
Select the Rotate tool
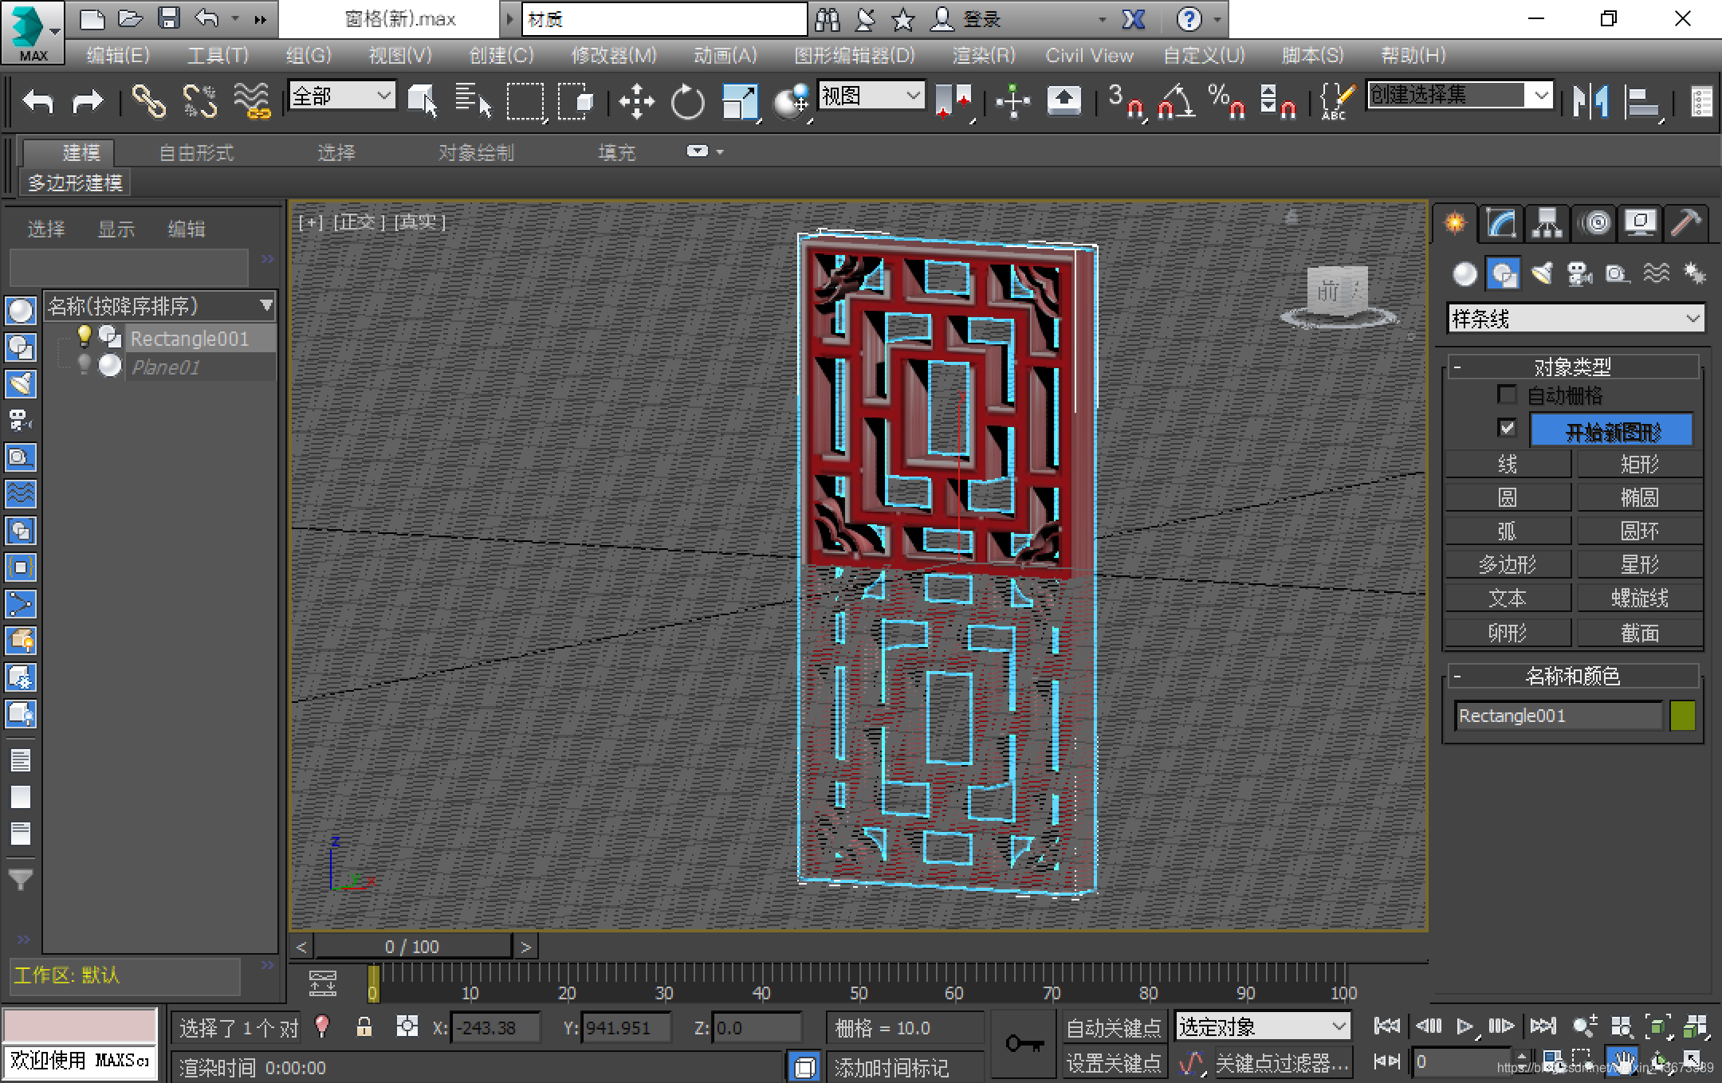coord(687,102)
